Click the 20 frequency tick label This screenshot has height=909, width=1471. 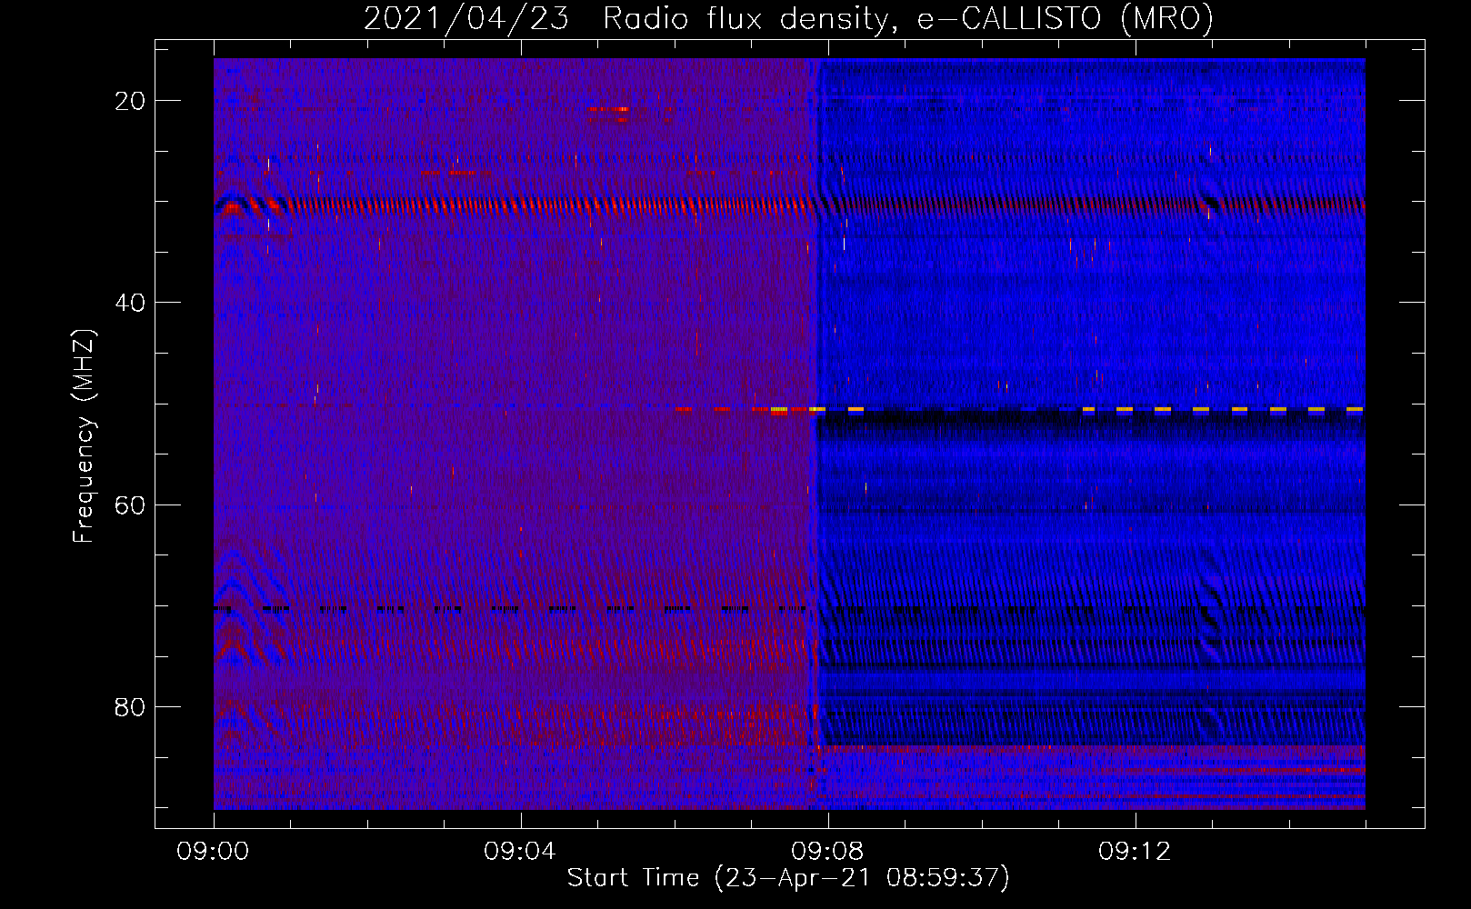(x=130, y=101)
